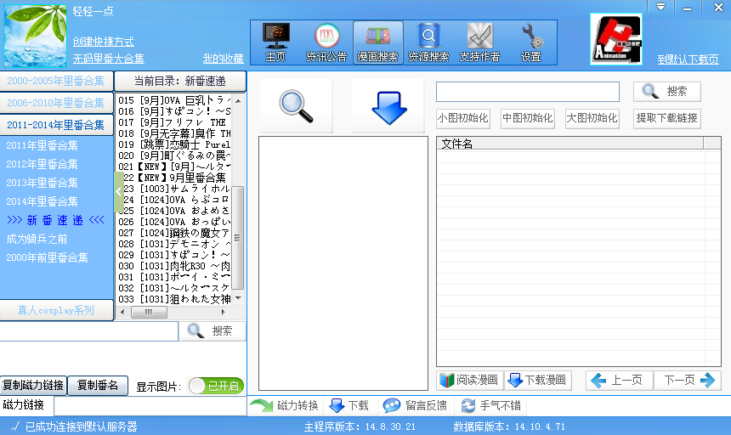Viewport: 731px width, 435px height.
Task: Click 磁力转换 green arrow button
Action: click(x=285, y=405)
